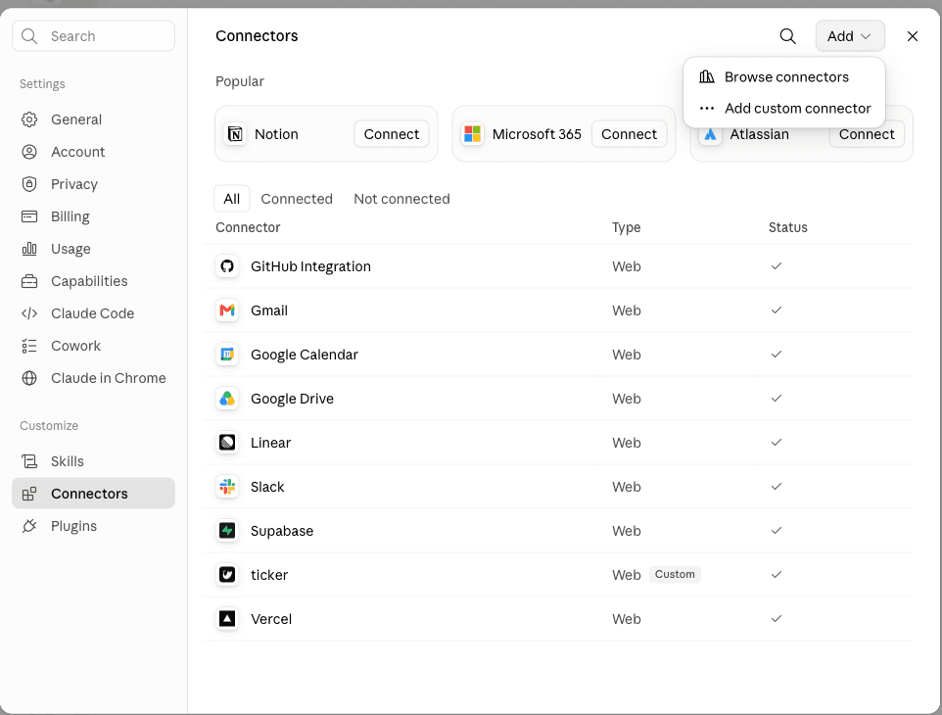Viewport: 942px width, 715px height.
Task: Click the magnifier icon in sidebar search
Action: click(28, 36)
